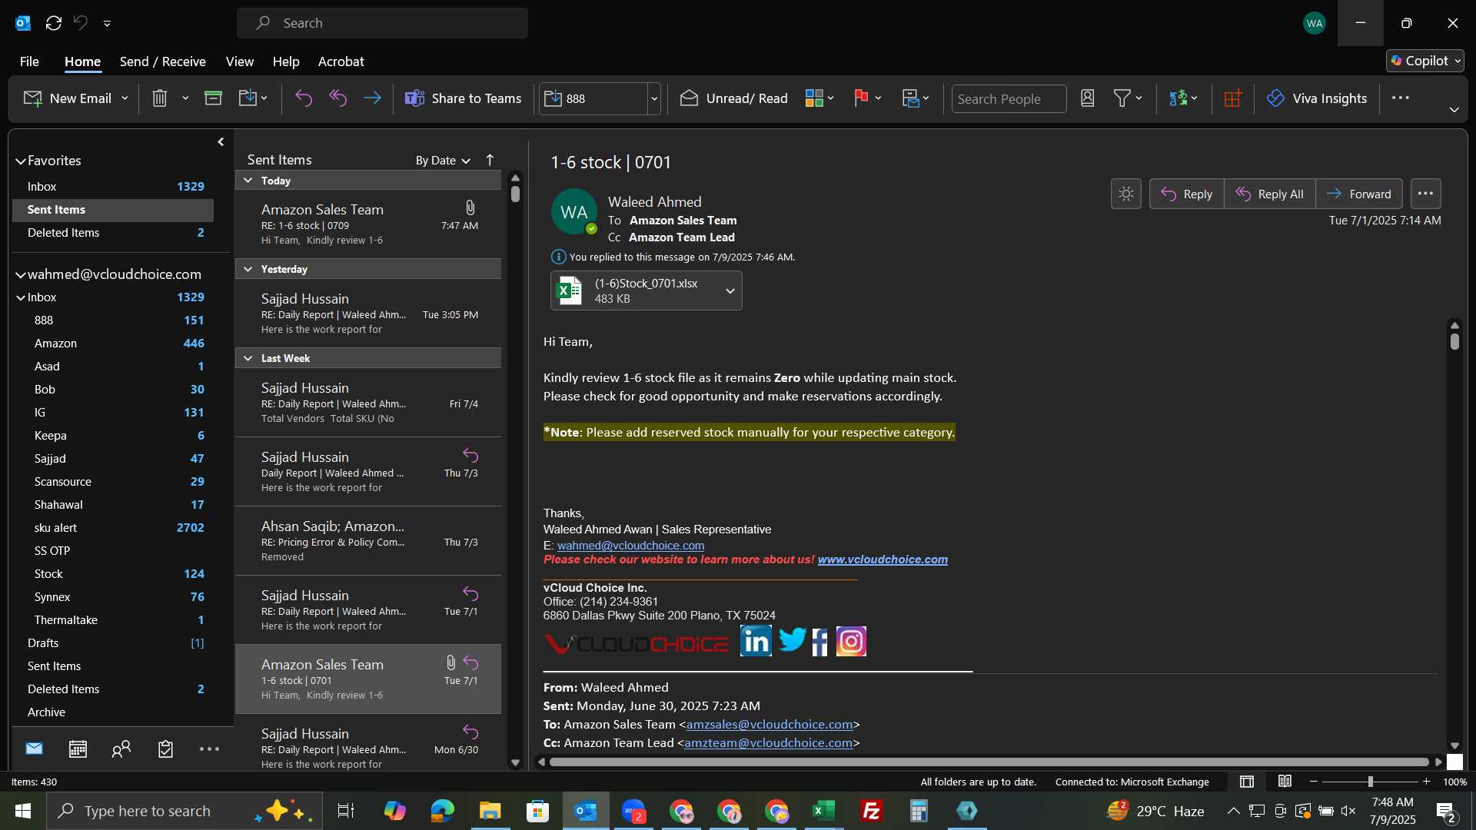
Task: Toggle dark/light message background sun icon
Action: coord(1126,194)
